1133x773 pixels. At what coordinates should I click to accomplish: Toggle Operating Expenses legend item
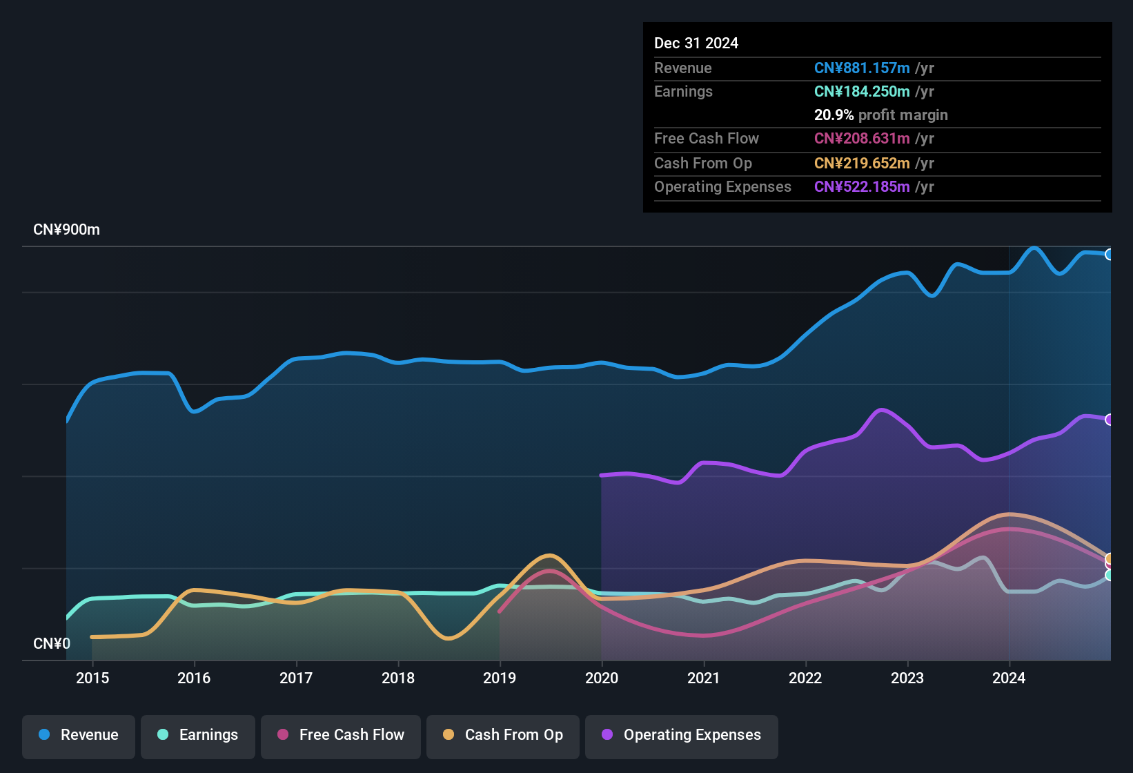682,735
